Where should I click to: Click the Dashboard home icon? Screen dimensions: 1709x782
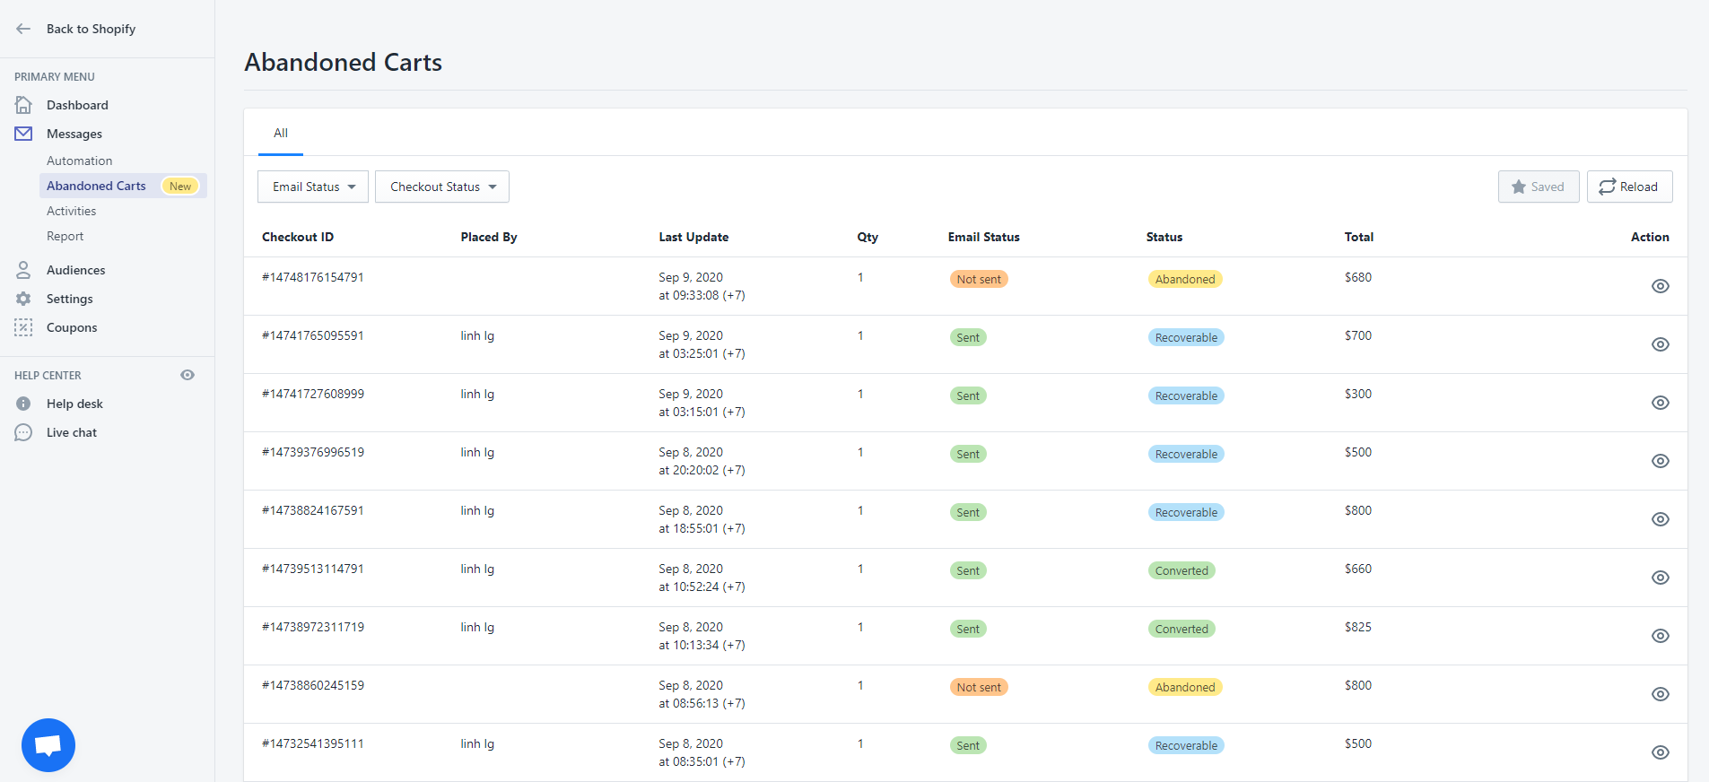click(x=23, y=105)
